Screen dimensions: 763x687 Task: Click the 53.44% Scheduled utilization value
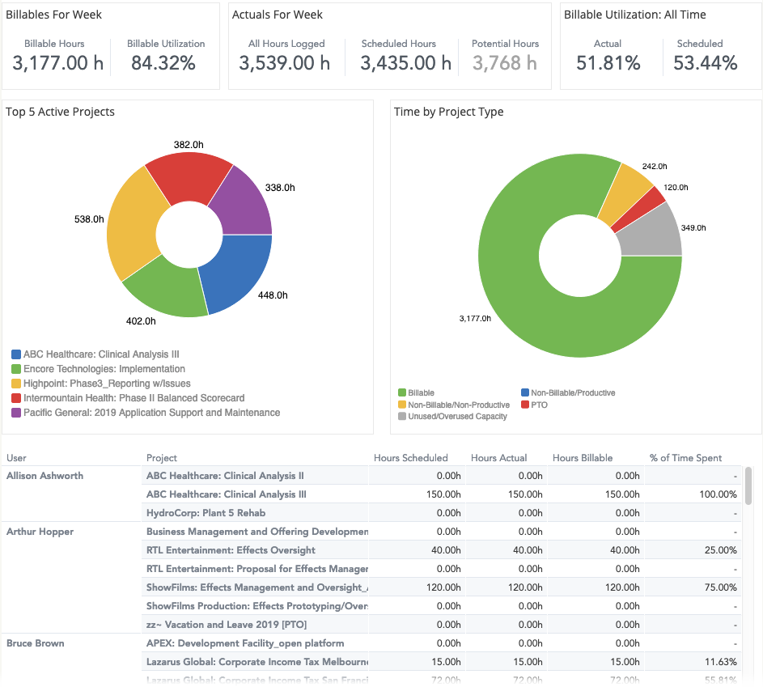click(706, 63)
